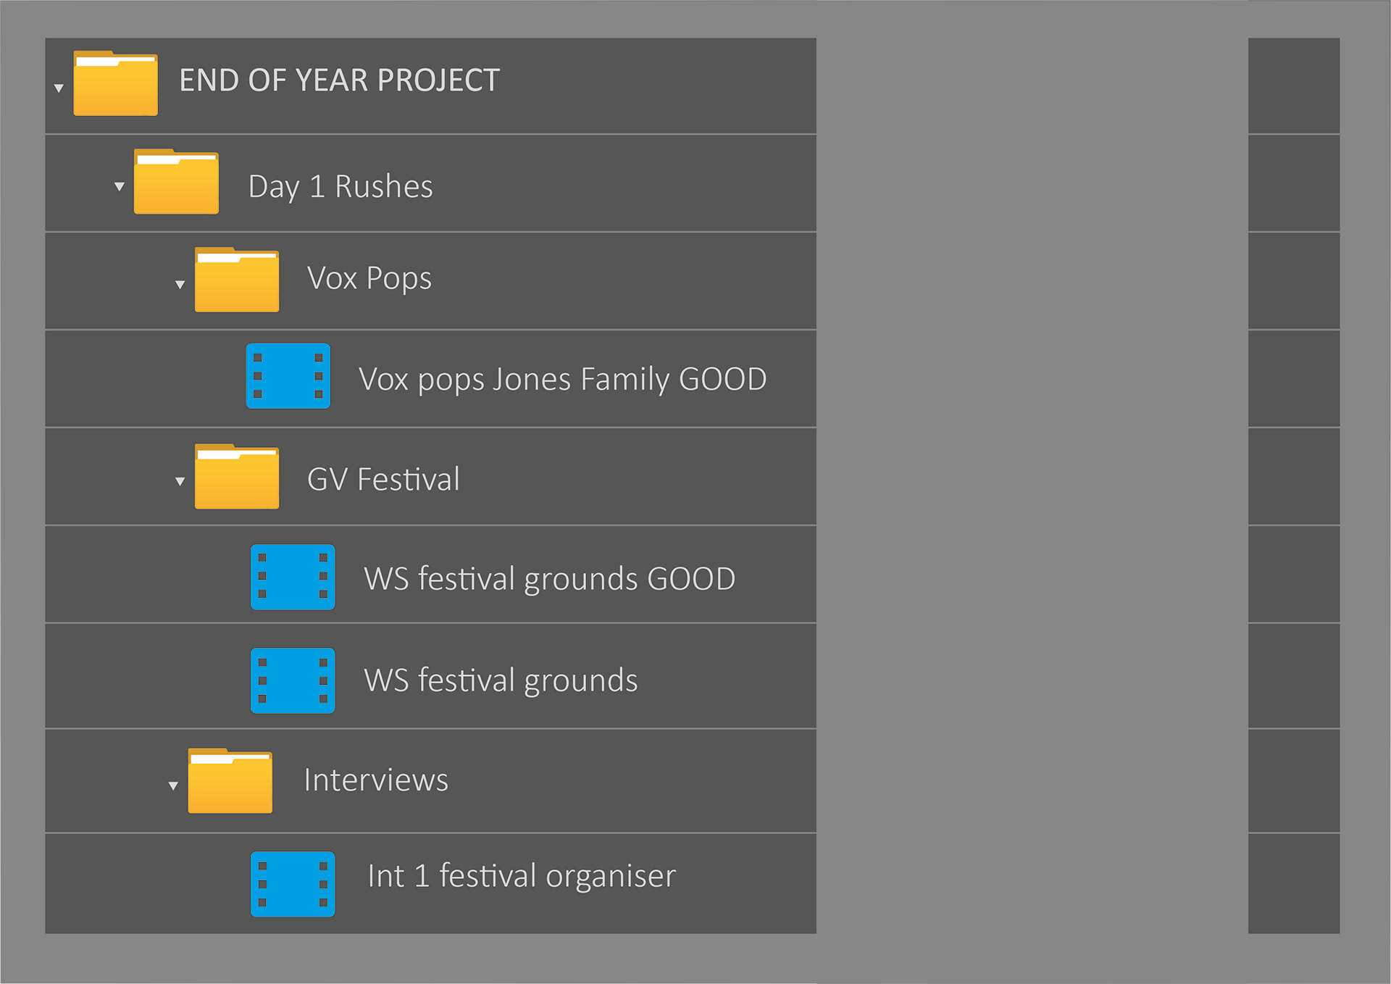Collapse the Interviews folder arrow
Screen dimensions: 1391x984
pyautogui.click(x=173, y=785)
